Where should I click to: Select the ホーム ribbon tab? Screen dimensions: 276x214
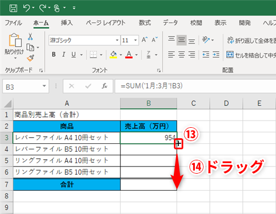tap(41, 23)
